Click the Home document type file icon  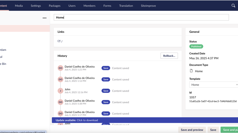pyautogui.click(x=191, y=71)
